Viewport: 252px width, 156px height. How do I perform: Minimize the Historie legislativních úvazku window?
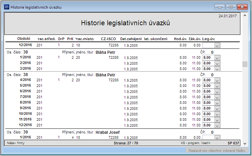point(220,7)
